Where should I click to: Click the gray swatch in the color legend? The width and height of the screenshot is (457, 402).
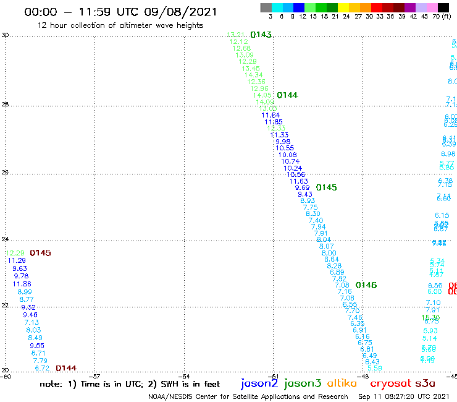266,7
